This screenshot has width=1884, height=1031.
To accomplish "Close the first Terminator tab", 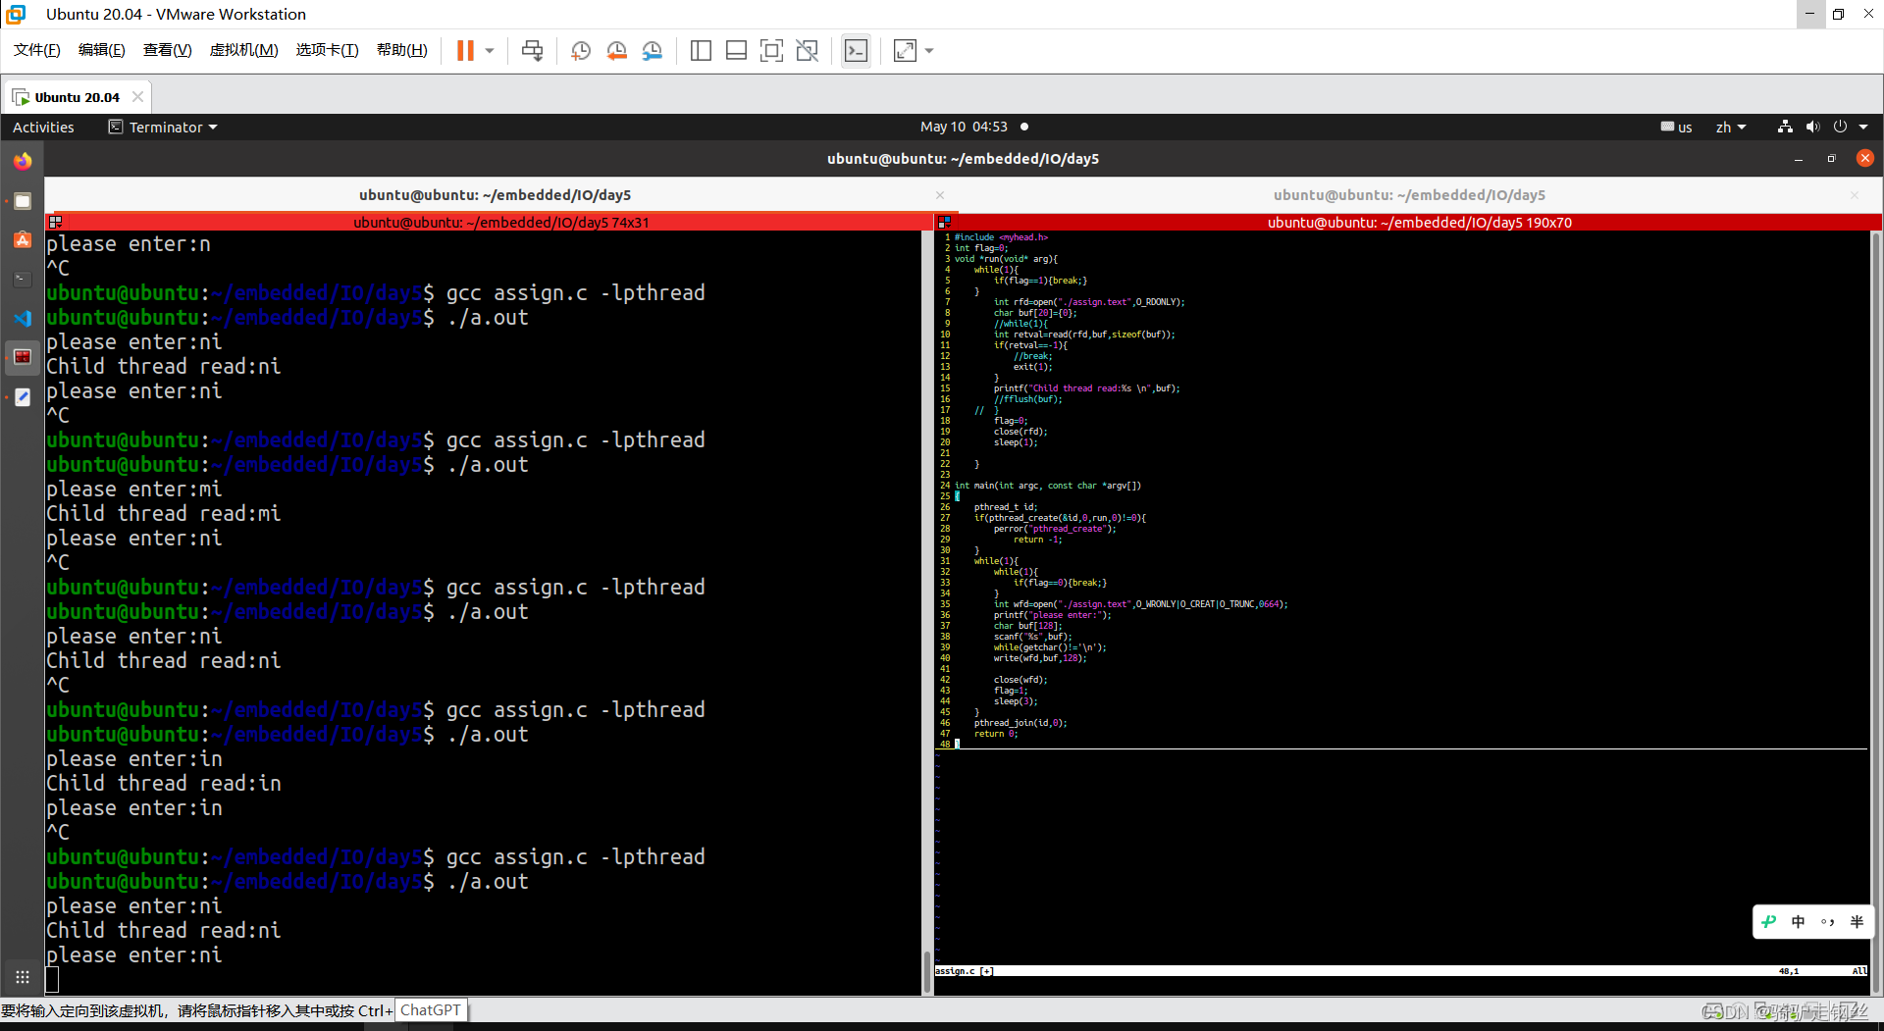I will tap(940, 195).
